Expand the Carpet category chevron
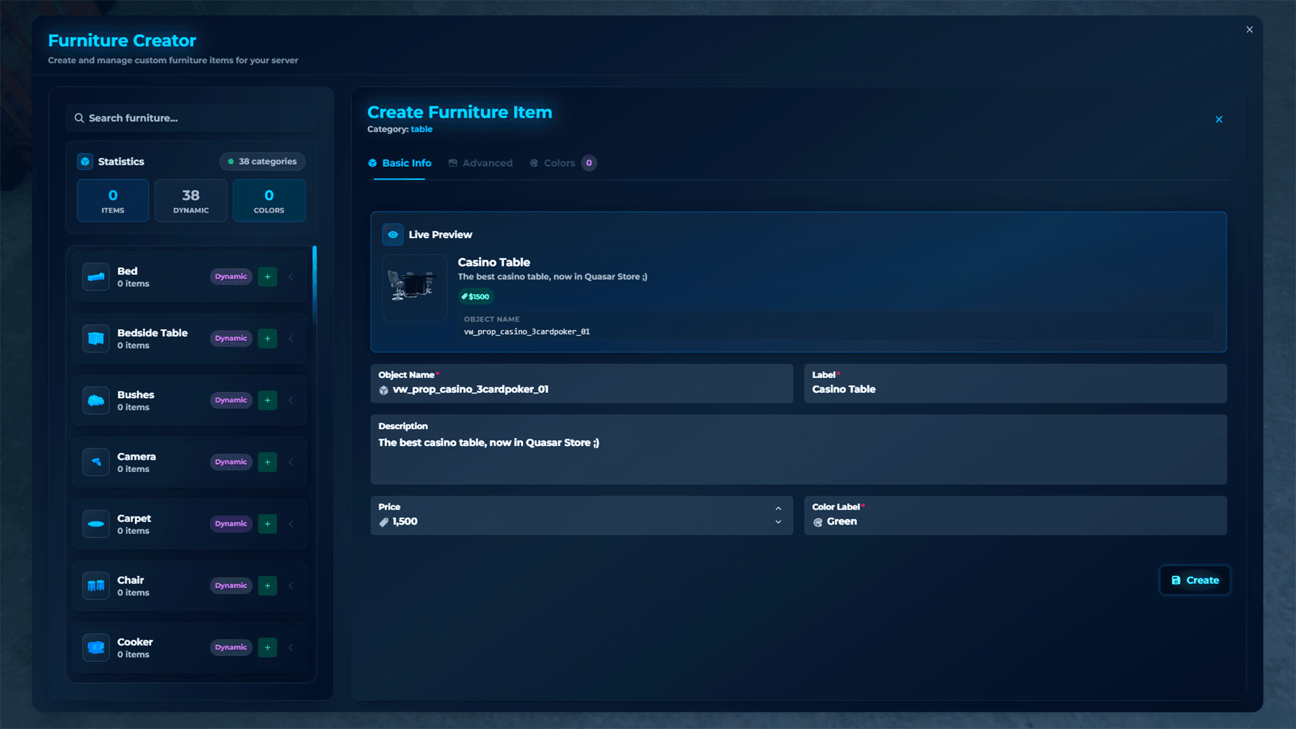Image resolution: width=1296 pixels, height=729 pixels. pyautogui.click(x=291, y=524)
